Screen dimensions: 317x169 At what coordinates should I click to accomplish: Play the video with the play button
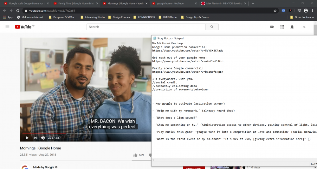tap(27, 138)
